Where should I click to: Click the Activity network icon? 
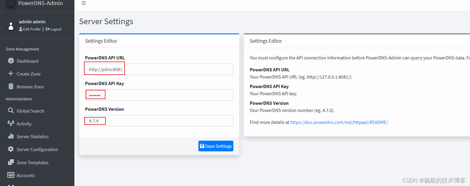(x=11, y=123)
